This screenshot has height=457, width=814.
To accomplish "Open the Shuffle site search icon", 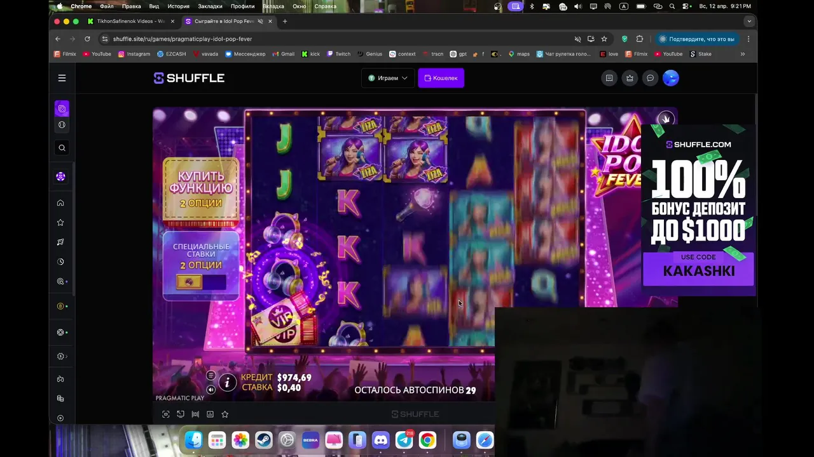I will click(x=62, y=148).
